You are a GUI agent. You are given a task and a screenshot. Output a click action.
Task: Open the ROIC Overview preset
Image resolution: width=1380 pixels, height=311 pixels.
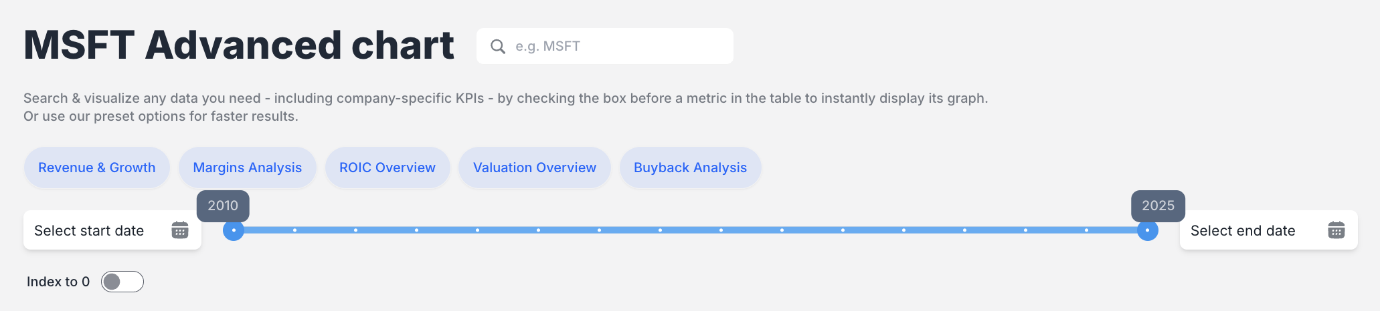click(x=387, y=168)
